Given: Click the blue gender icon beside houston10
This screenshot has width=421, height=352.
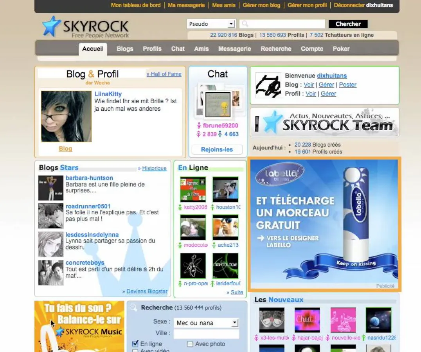Looking at the screenshot, I should coord(212,207).
